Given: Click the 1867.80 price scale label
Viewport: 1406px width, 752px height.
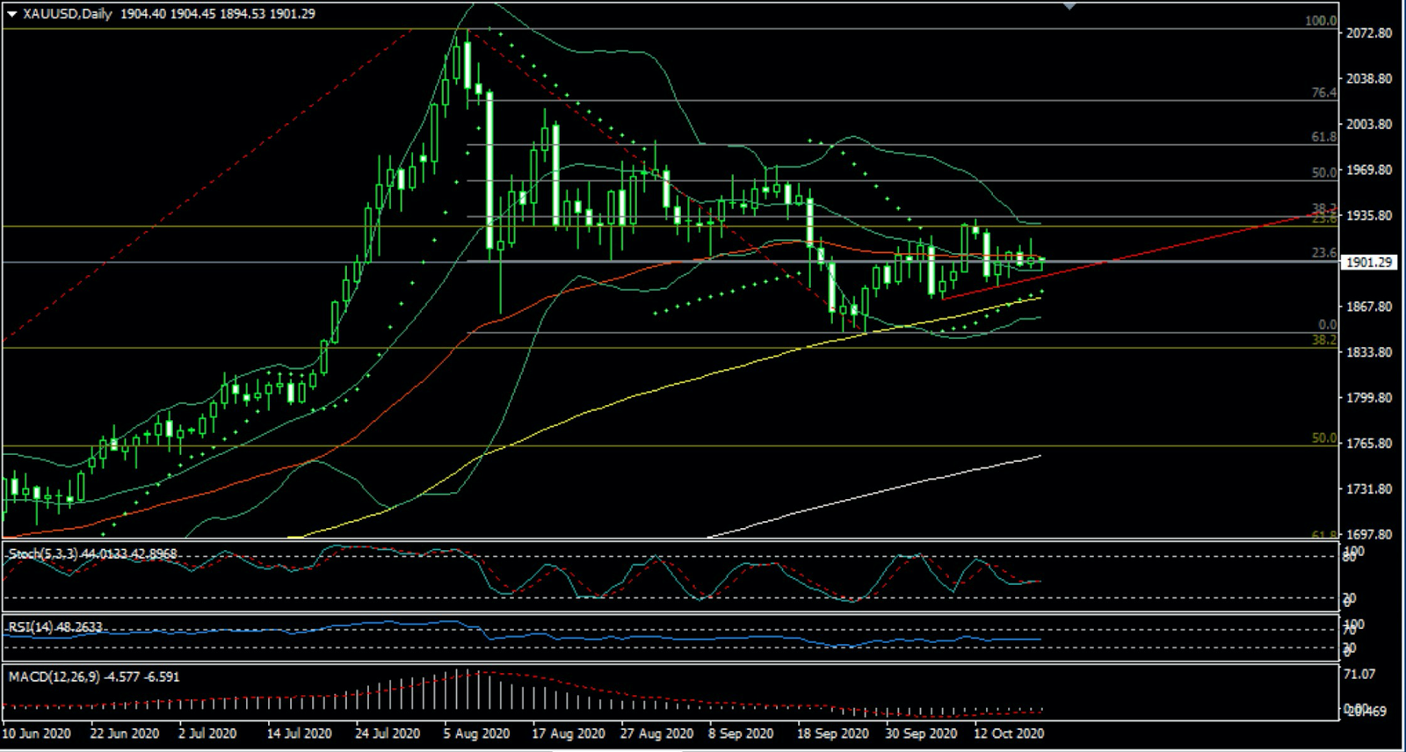Looking at the screenshot, I should (x=1369, y=307).
